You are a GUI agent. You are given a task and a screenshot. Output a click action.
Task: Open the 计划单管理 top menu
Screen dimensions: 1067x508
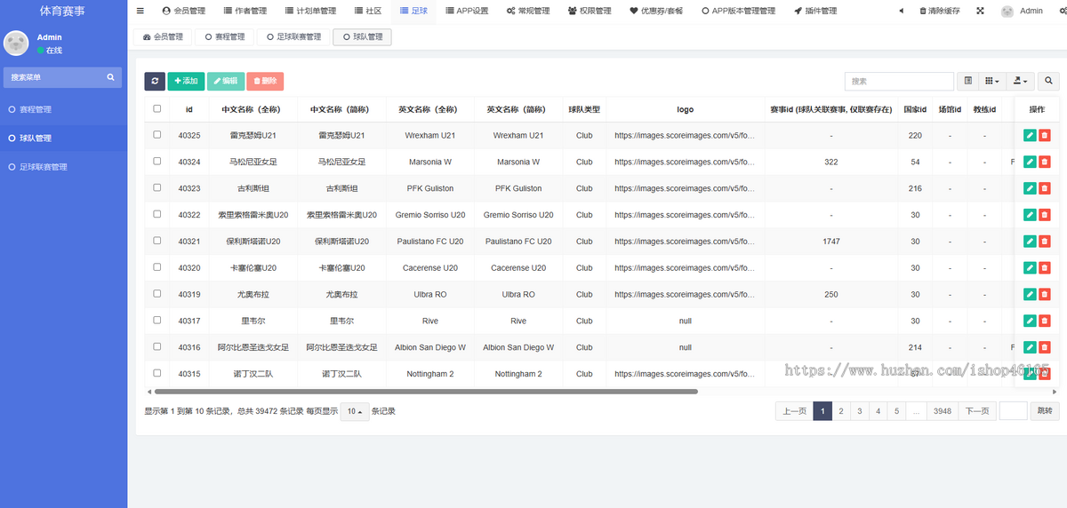coord(310,11)
